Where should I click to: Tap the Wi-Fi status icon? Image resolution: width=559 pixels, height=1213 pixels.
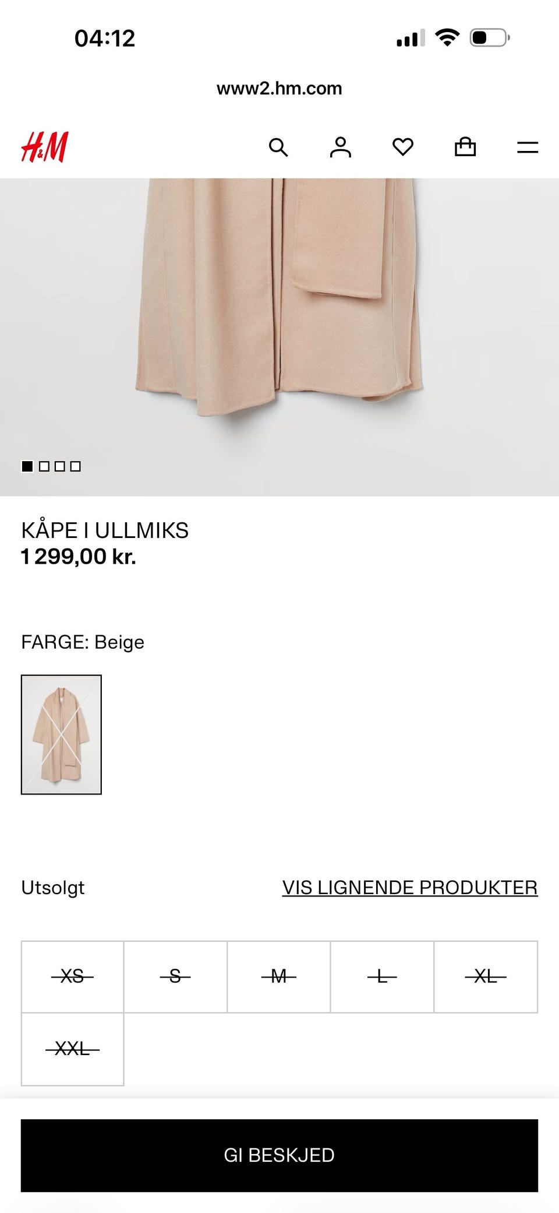[x=447, y=38]
